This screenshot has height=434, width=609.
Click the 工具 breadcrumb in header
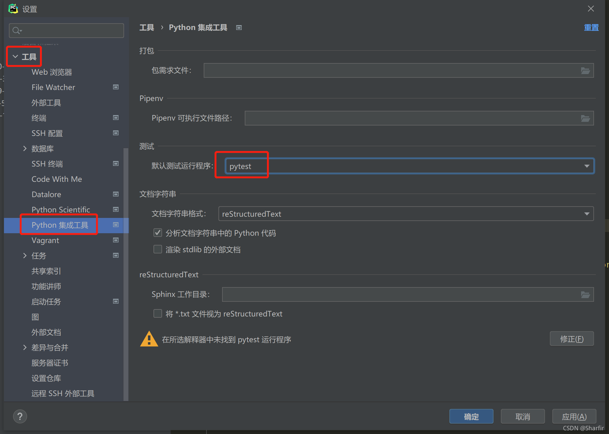[x=147, y=28]
